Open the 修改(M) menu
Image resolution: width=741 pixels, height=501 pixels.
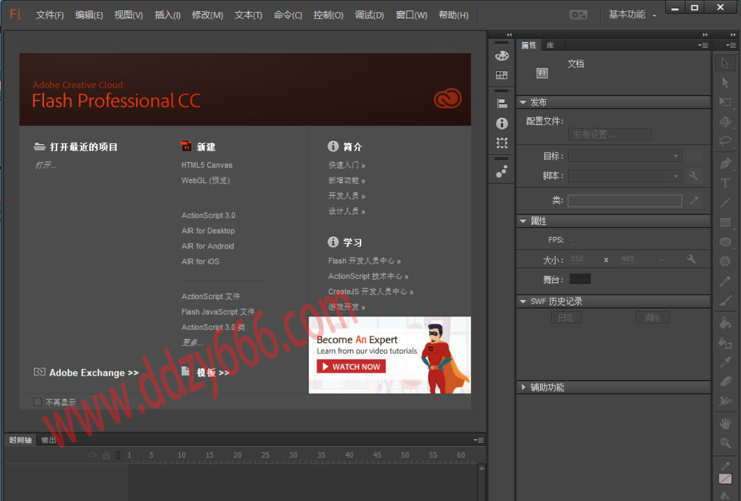point(207,15)
